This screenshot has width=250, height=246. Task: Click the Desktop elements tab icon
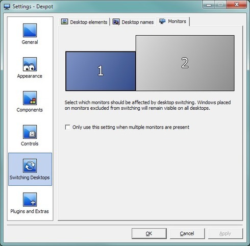point(64,21)
